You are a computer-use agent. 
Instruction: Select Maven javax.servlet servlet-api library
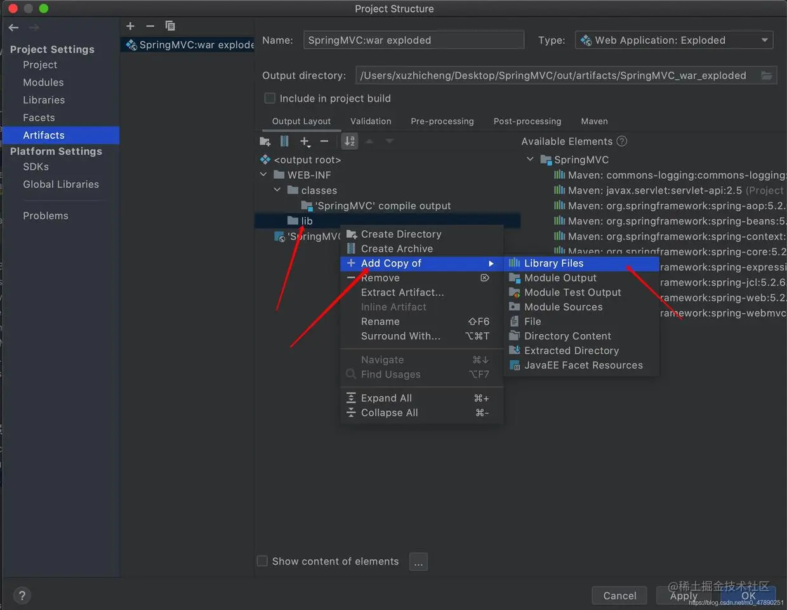[670, 190]
